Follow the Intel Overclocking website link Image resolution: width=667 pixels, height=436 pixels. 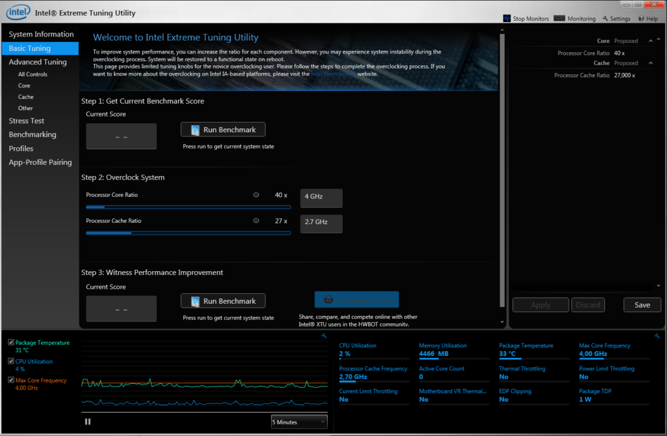coord(333,74)
